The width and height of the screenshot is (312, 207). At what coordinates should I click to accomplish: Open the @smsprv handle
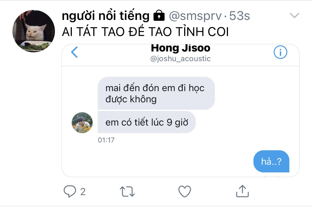click(195, 16)
